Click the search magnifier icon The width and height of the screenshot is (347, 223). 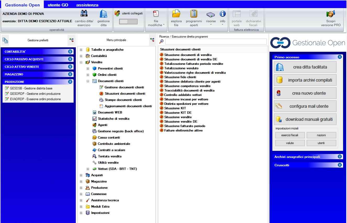pyautogui.click(x=162, y=42)
